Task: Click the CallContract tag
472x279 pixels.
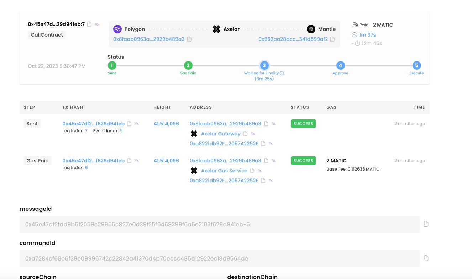Action: click(x=47, y=35)
